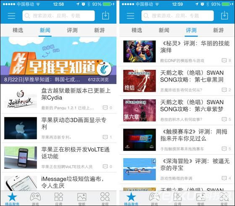Tap the 秘灵 review thumbnail
This screenshot has width=235, height=206.
[140, 51]
